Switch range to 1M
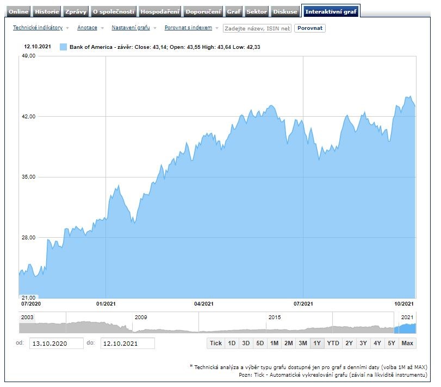441x387 pixels. click(274, 343)
